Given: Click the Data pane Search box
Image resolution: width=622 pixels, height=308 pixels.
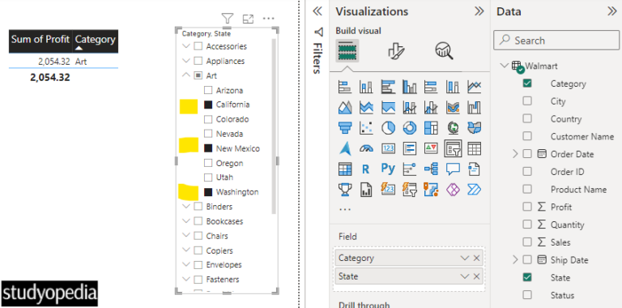Looking at the screenshot, I should coord(556,40).
